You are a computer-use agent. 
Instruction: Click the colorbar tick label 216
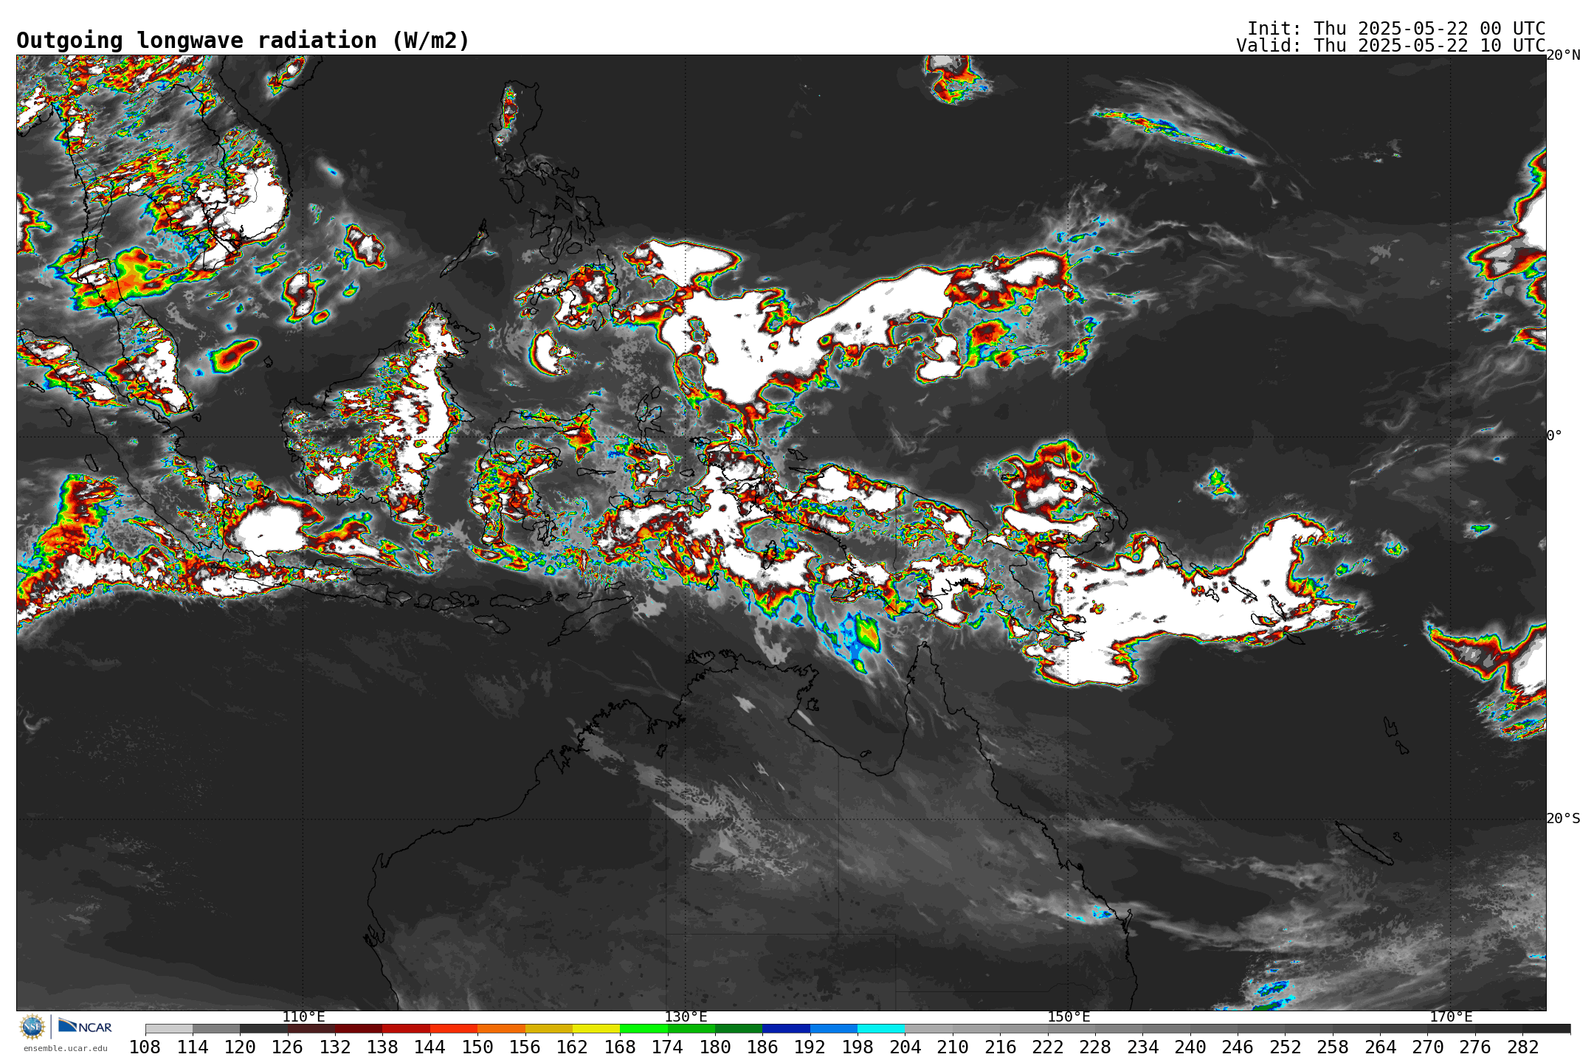[x=1001, y=1047]
